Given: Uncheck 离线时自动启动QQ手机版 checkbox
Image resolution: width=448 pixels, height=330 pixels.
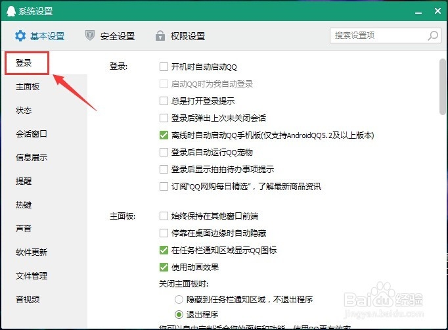Looking at the screenshot, I should point(164,135).
